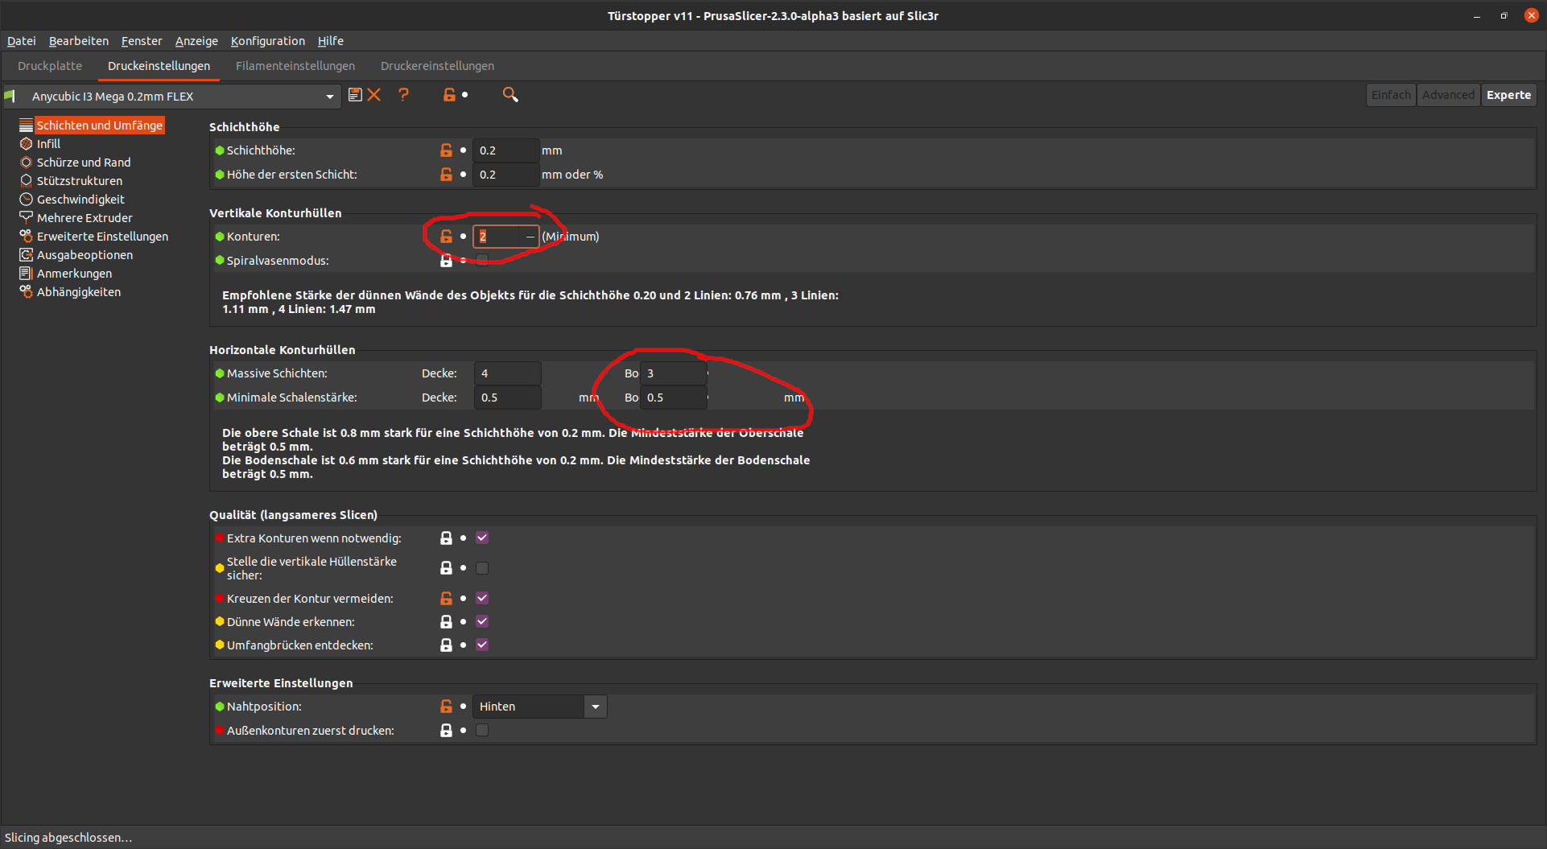Unlock the Konturen setting lock icon
Image resolution: width=1547 pixels, height=849 pixels.
[x=446, y=236]
